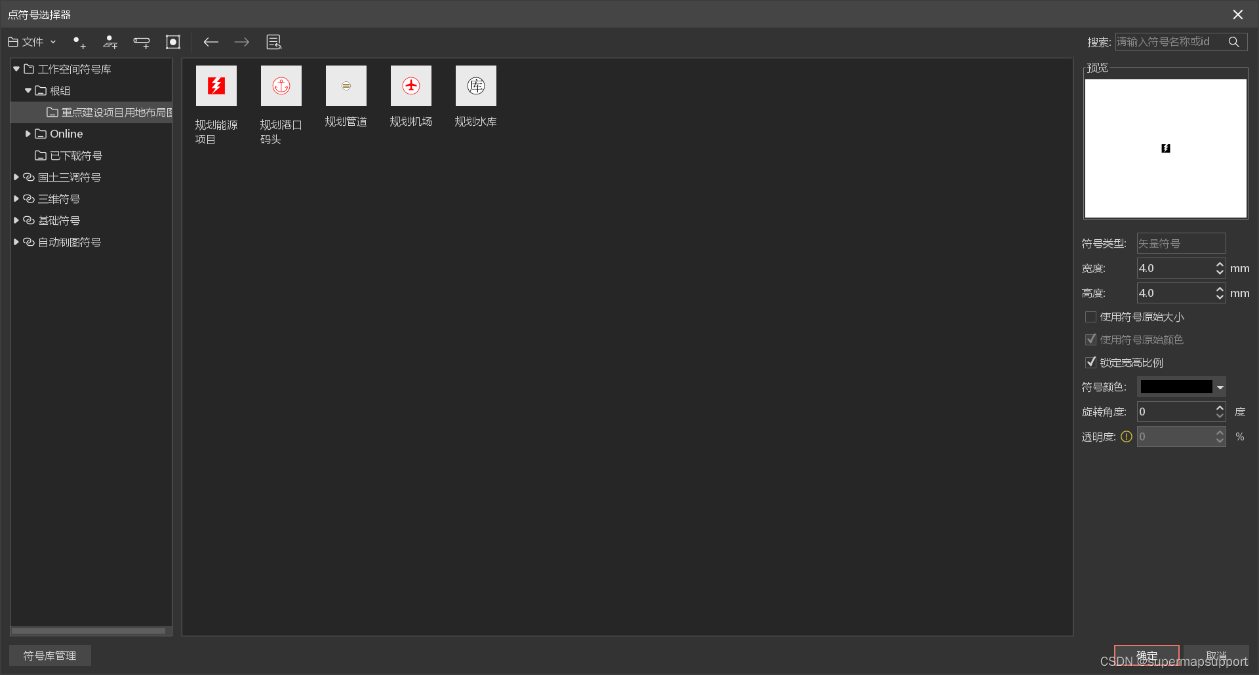The image size is (1259, 675).
Task: Enable 使用符号原始大小 checkbox
Action: 1091,317
